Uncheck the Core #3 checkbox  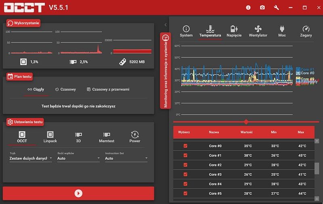click(185, 175)
